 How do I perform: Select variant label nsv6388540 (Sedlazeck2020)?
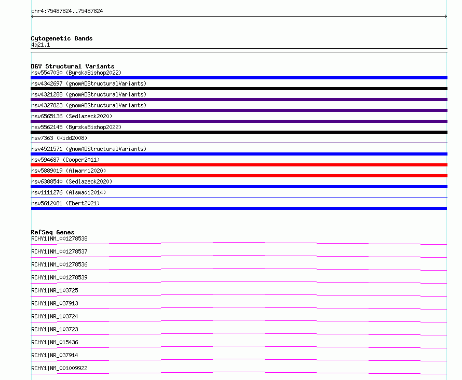click(x=72, y=181)
